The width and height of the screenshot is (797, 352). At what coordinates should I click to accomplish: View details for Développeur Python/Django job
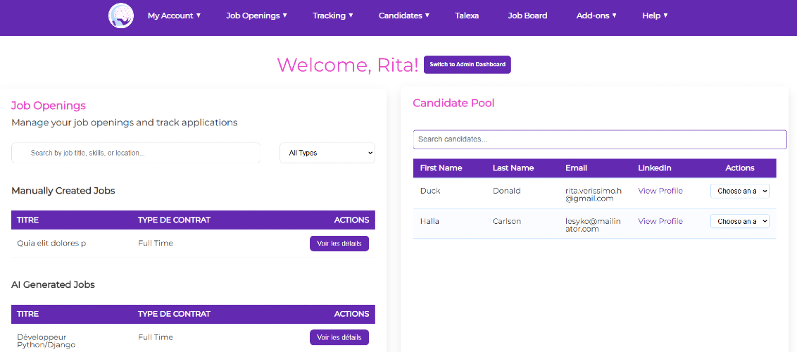(339, 337)
